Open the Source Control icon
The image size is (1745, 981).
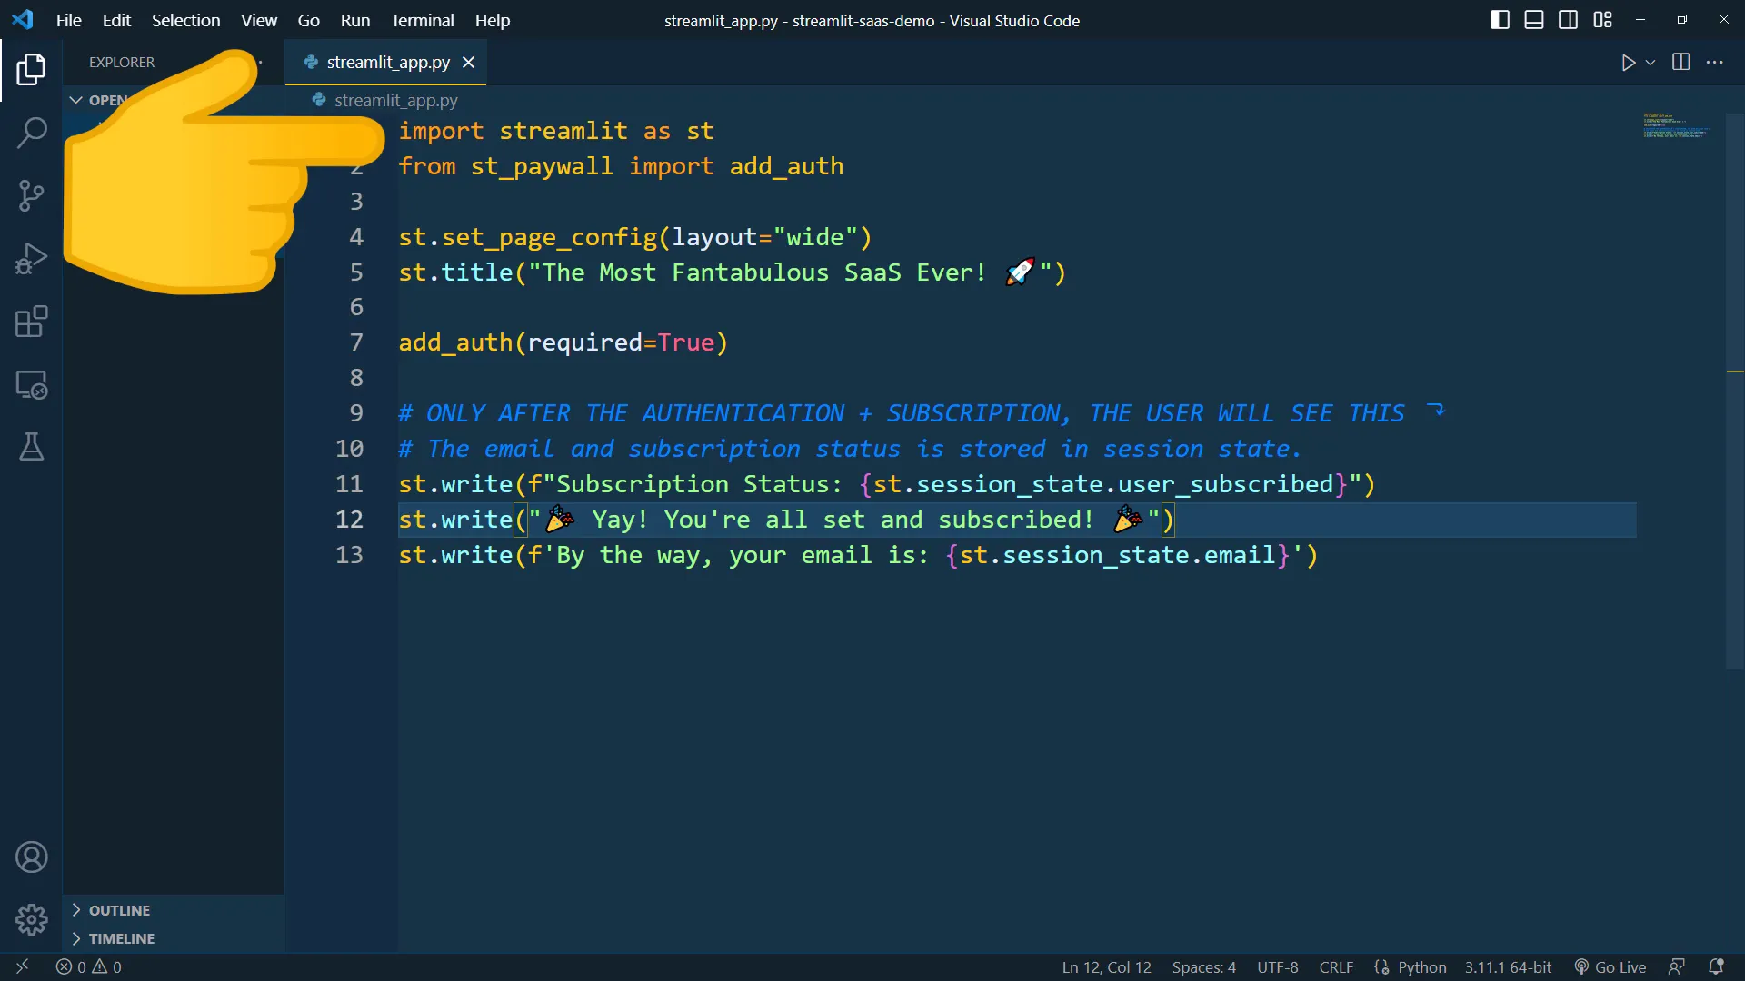[32, 195]
